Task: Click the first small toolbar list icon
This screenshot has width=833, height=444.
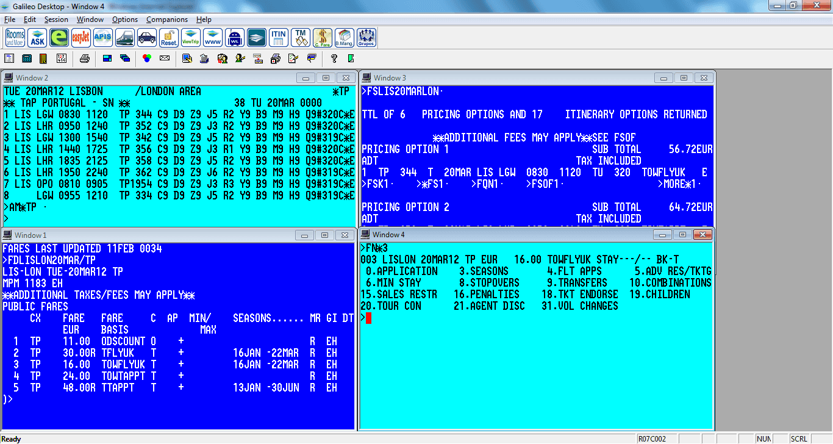Action: [x=9, y=59]
